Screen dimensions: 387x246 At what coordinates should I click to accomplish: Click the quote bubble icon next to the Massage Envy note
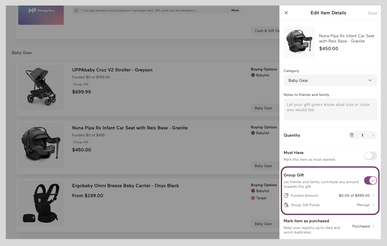(x=76, y=10)
